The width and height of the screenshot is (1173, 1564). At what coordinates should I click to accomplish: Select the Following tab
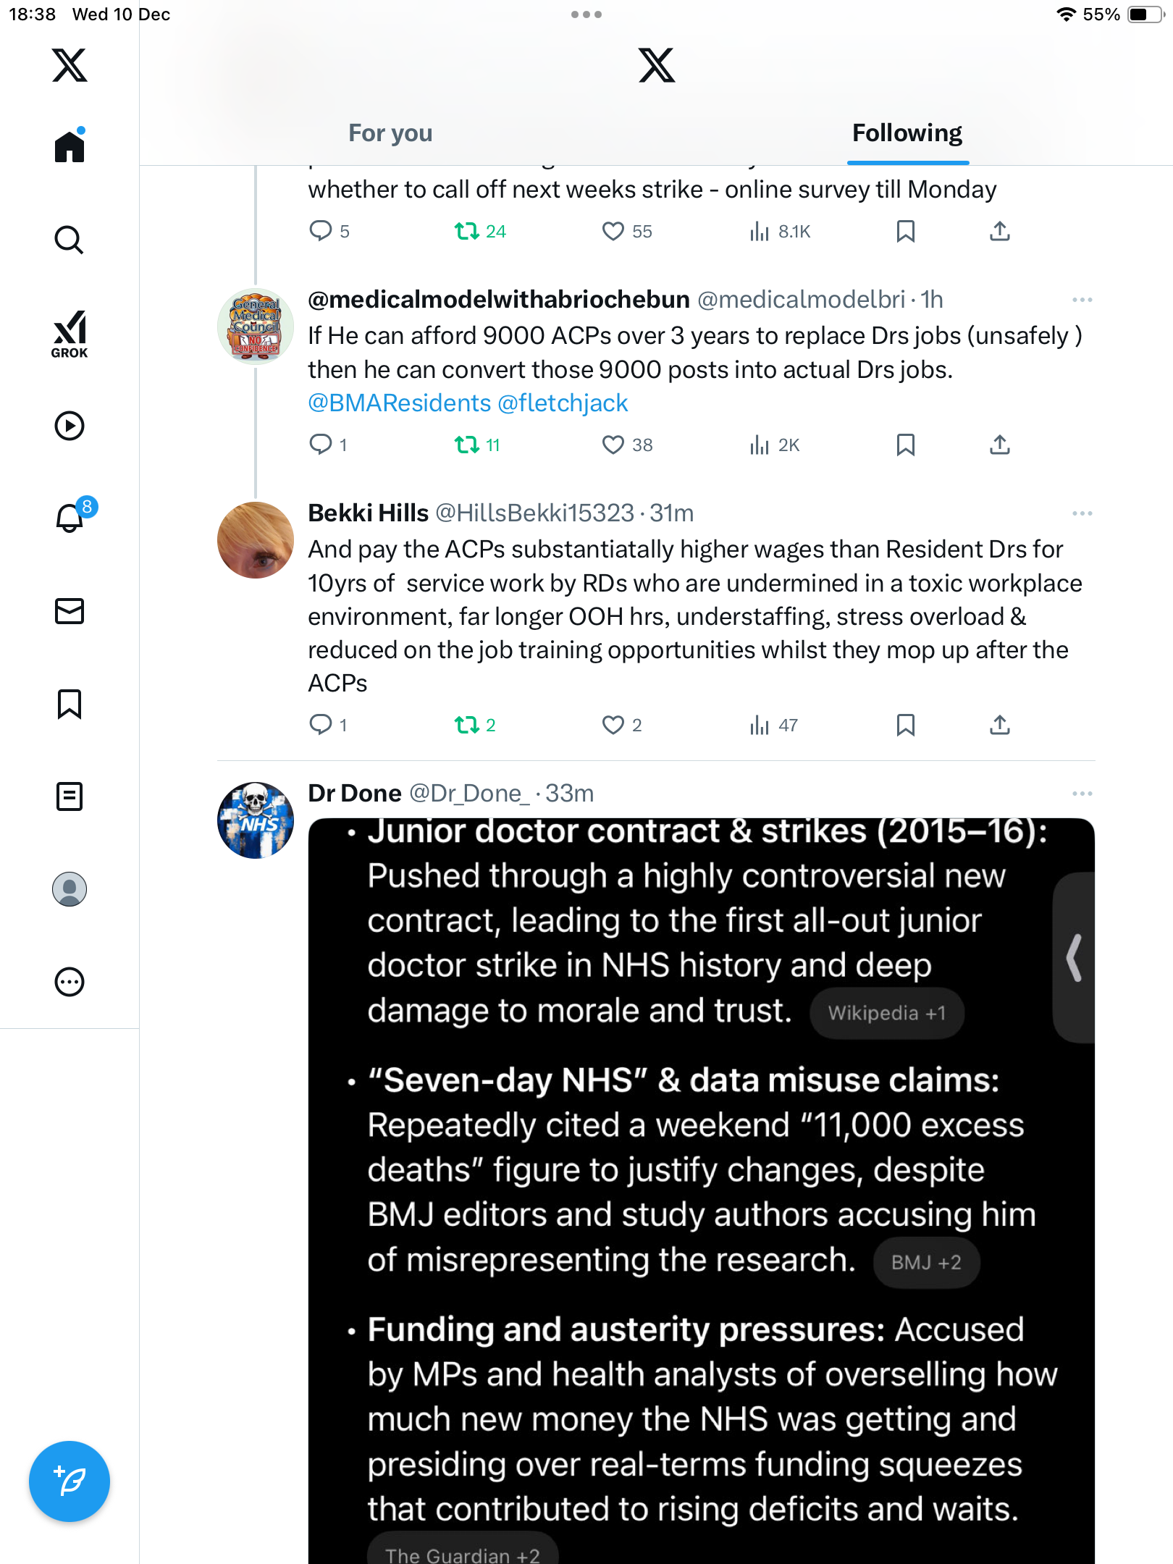[907, 133]
